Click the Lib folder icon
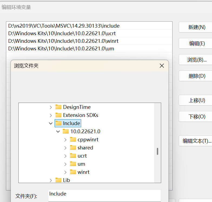The image size is (212, 202). (x=58, y=180)
